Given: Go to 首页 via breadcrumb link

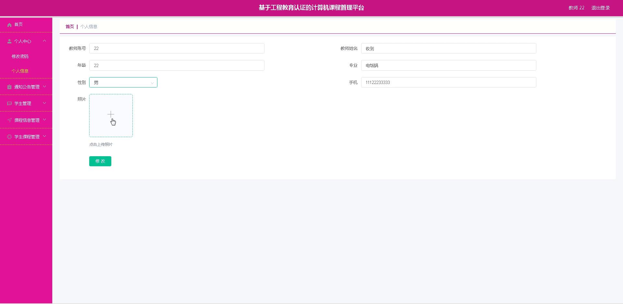Looking at the screenshot, I should [x=70, y=27].
